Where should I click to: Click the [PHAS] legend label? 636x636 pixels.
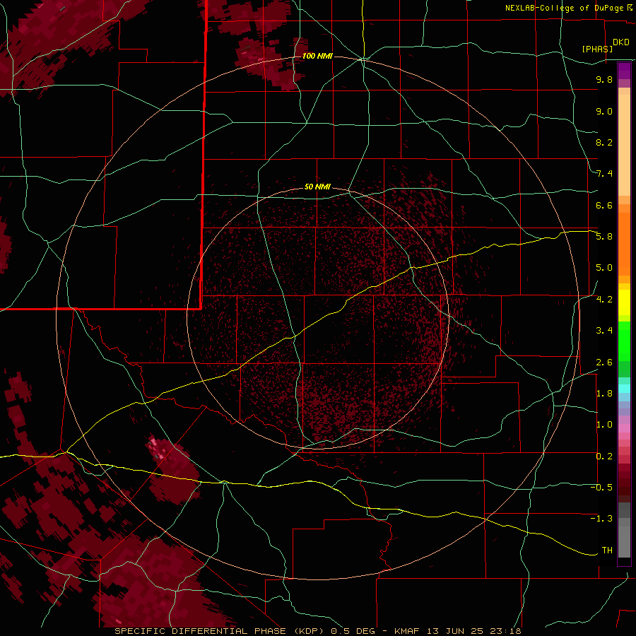597,49
